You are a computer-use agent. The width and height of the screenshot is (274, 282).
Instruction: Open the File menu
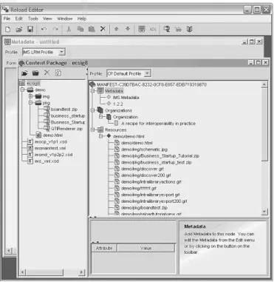pos(7,19)
